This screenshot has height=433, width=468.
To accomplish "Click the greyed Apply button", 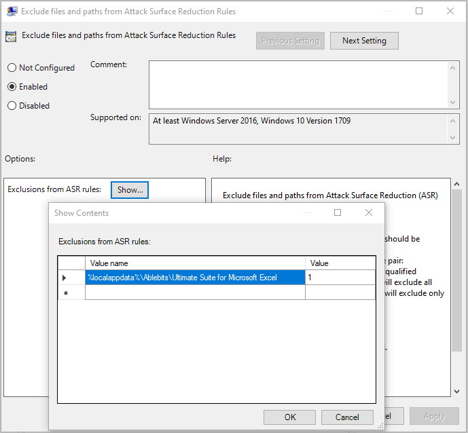I will pos(434,416).
